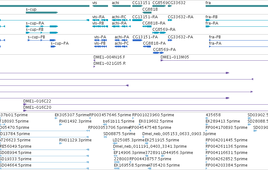Click the CG13151-RA transcript label
Viewport: 268px width, 170px height.
(145, 17)
